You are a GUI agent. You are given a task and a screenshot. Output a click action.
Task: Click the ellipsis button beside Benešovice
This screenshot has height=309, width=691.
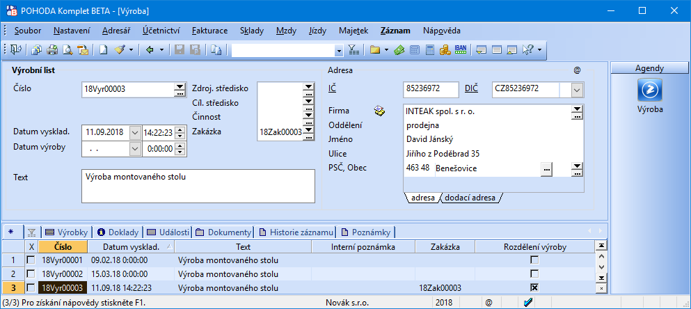546,169
